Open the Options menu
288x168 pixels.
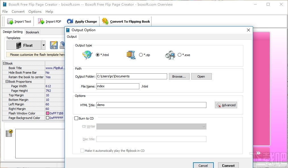tap(35, 12)
